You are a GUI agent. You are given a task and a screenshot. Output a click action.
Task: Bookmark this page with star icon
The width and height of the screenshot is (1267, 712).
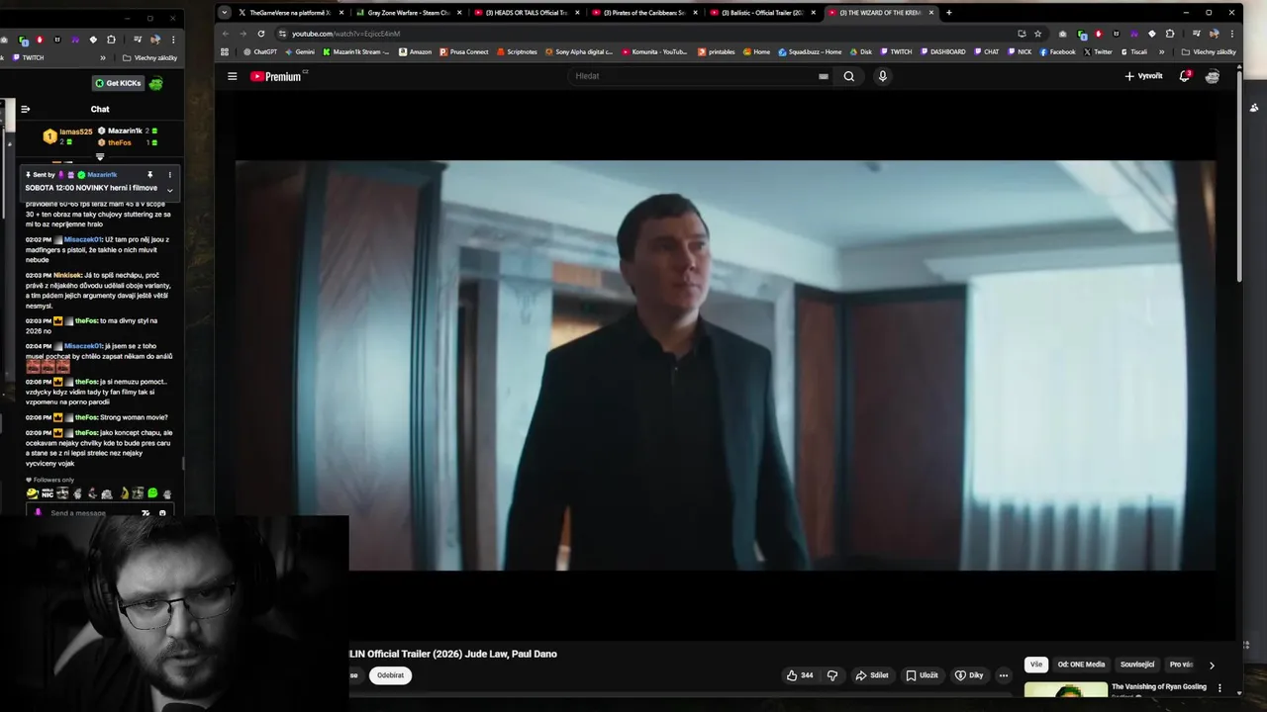coord(1037,34)
